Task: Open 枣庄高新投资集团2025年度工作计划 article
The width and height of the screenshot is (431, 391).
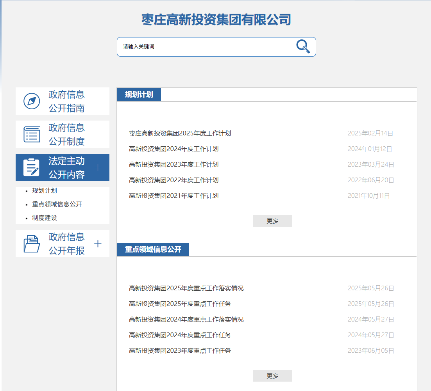Action: click(180, 133)
